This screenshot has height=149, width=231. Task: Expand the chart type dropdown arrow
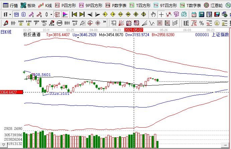51,14
